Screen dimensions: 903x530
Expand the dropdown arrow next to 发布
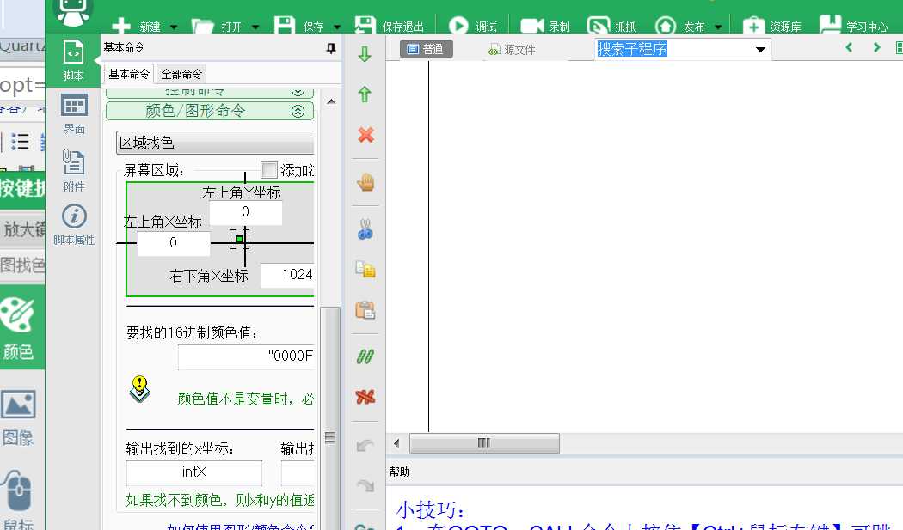[x=718, y=27]
